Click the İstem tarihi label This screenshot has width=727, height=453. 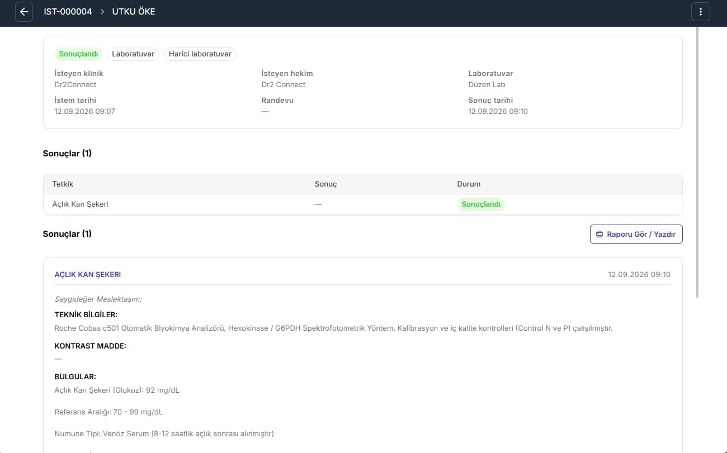(75, 101)
